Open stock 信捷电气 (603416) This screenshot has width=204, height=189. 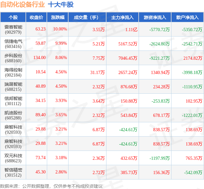point(13,44)
